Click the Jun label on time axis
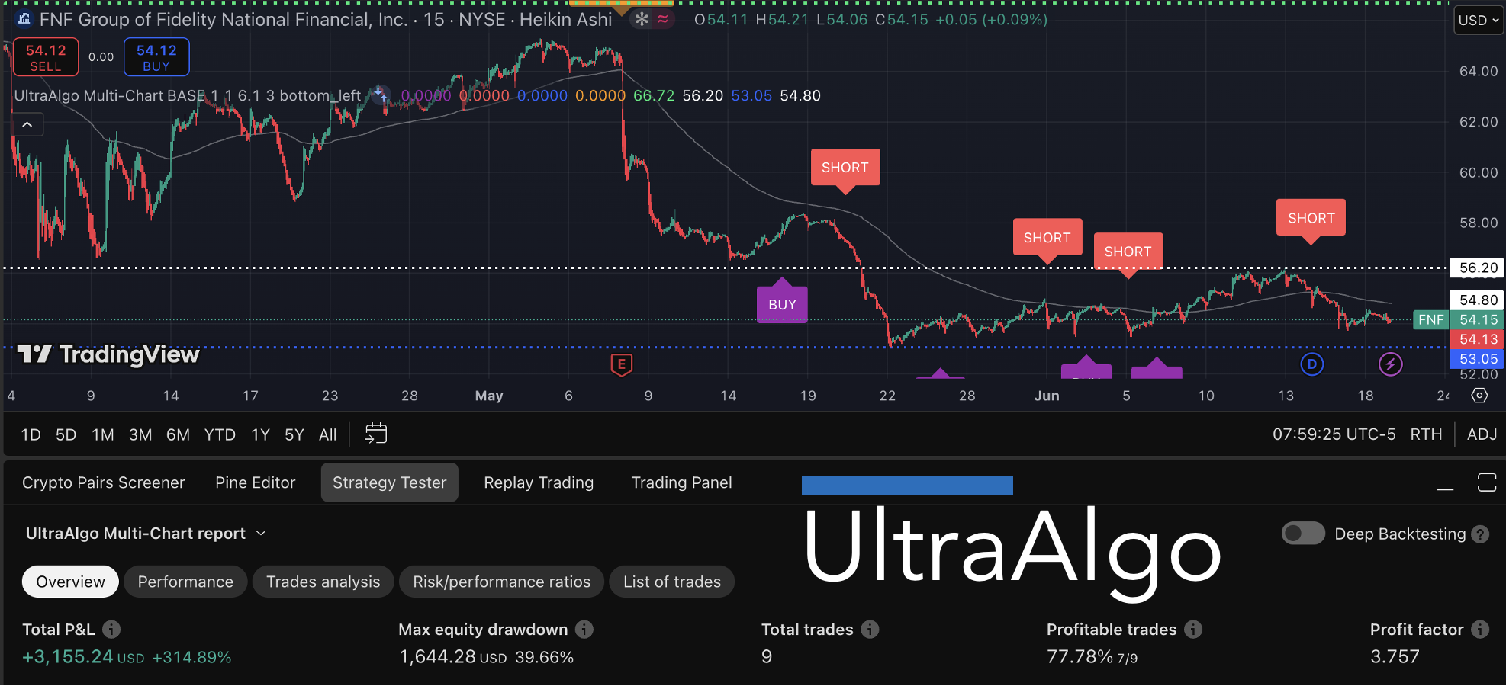Screen dimensions: 1506x686 tap(1047, 396)
